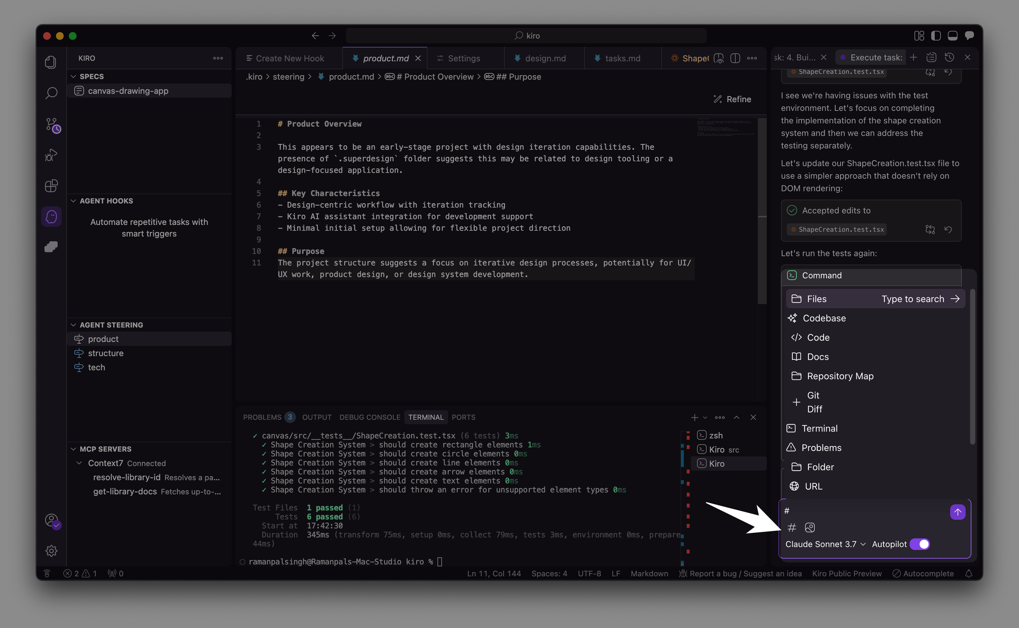This screenshot has height=628, width=1019.
Task: Click the Execute task button
Action: 870,57
